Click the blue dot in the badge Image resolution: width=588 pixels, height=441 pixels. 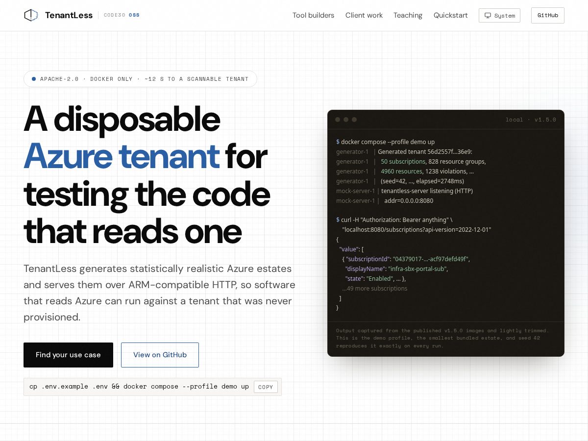(x=34, y=79)
